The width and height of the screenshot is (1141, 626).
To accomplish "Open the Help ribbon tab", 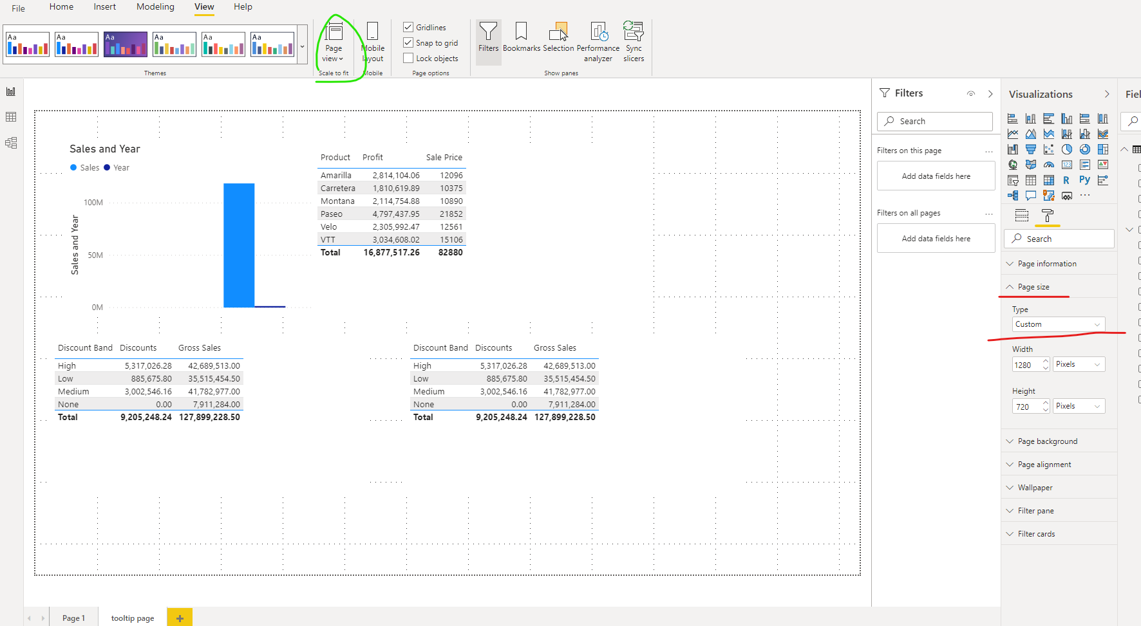I will [243, 6].
